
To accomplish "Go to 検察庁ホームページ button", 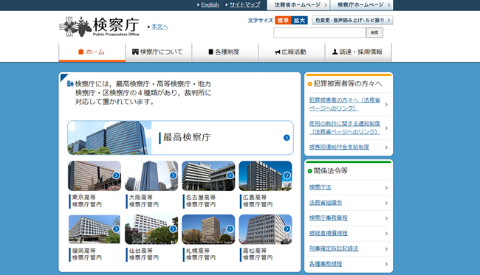I will pos(361,5).
